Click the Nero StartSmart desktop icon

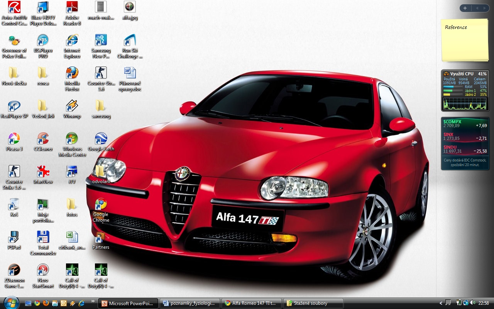point(43,270)
